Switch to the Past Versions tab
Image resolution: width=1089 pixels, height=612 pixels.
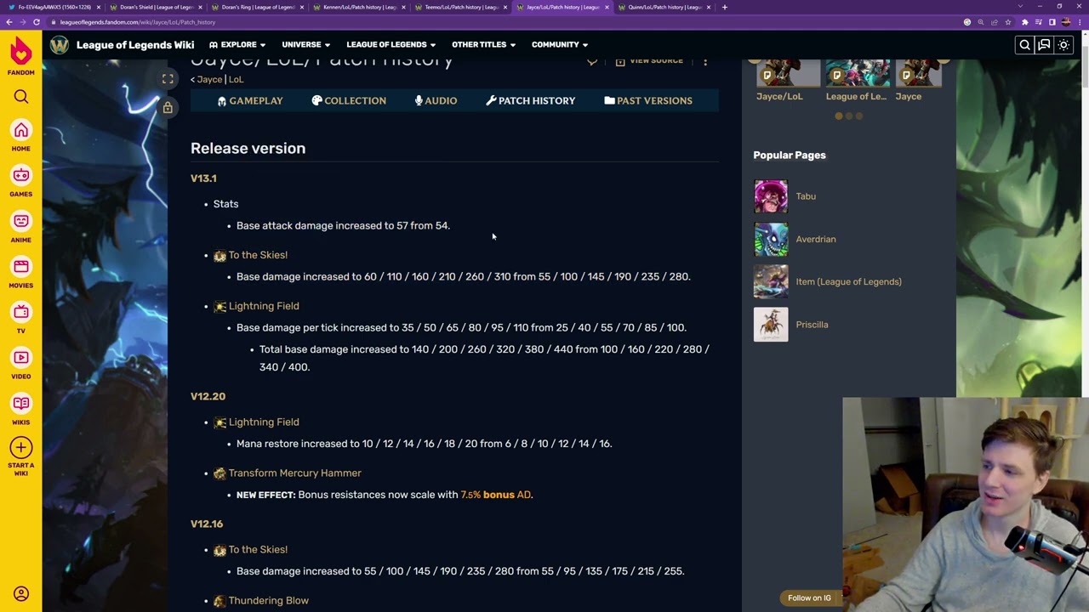tap(648, 100)
